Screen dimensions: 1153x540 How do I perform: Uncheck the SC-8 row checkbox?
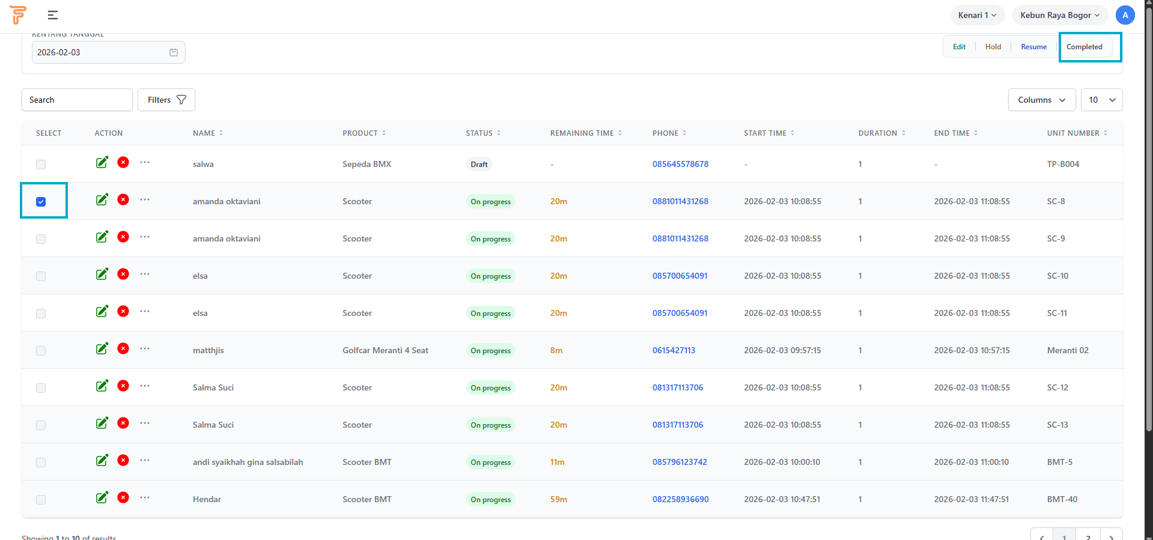(41, 202)
